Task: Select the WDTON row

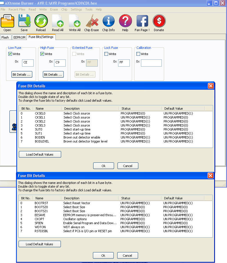Action: [115, 227]
